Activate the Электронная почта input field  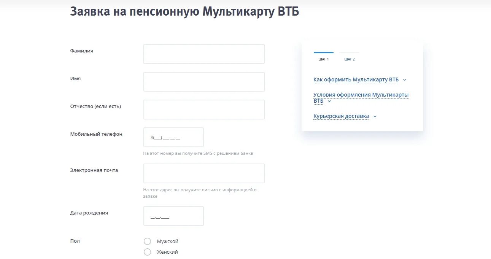(204, 173)
